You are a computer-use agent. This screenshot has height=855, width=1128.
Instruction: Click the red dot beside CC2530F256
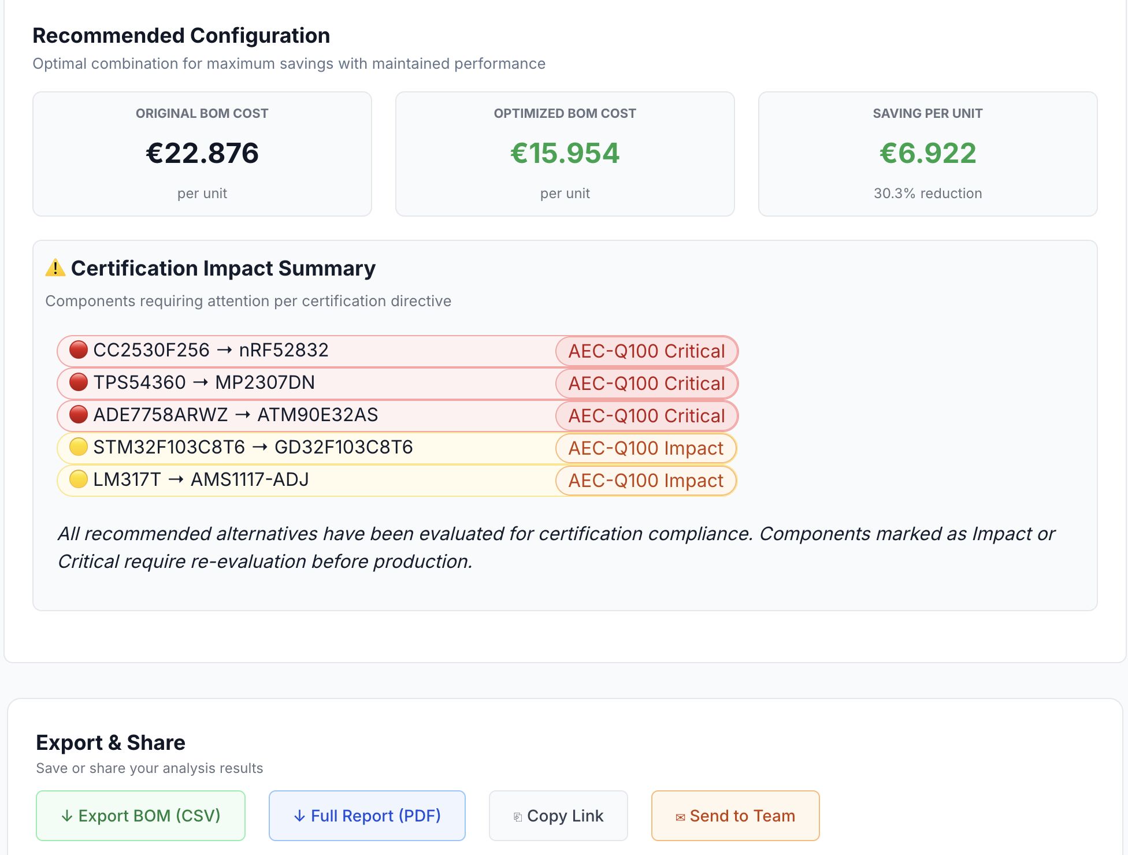[x=78, y=350]
